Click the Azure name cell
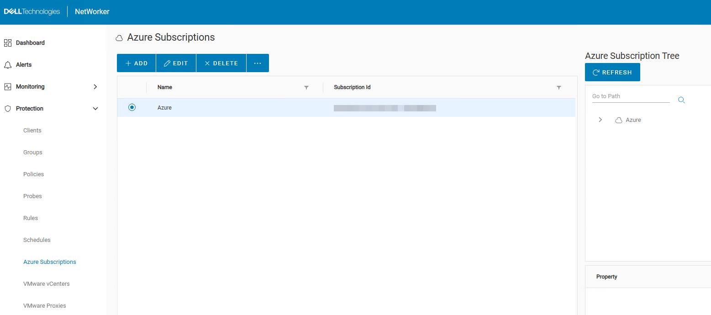Viewport: 711px width, 315px height. tap(164, 108)
